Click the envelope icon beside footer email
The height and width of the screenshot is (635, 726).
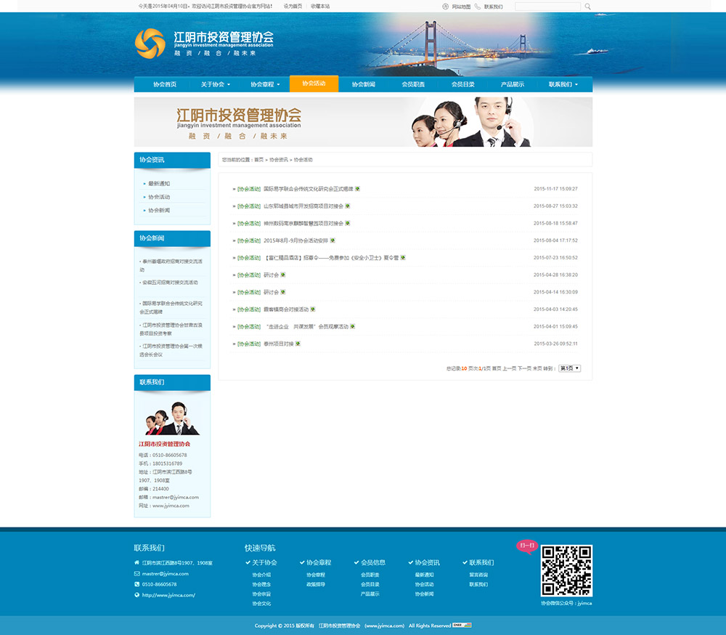(136, 573)
